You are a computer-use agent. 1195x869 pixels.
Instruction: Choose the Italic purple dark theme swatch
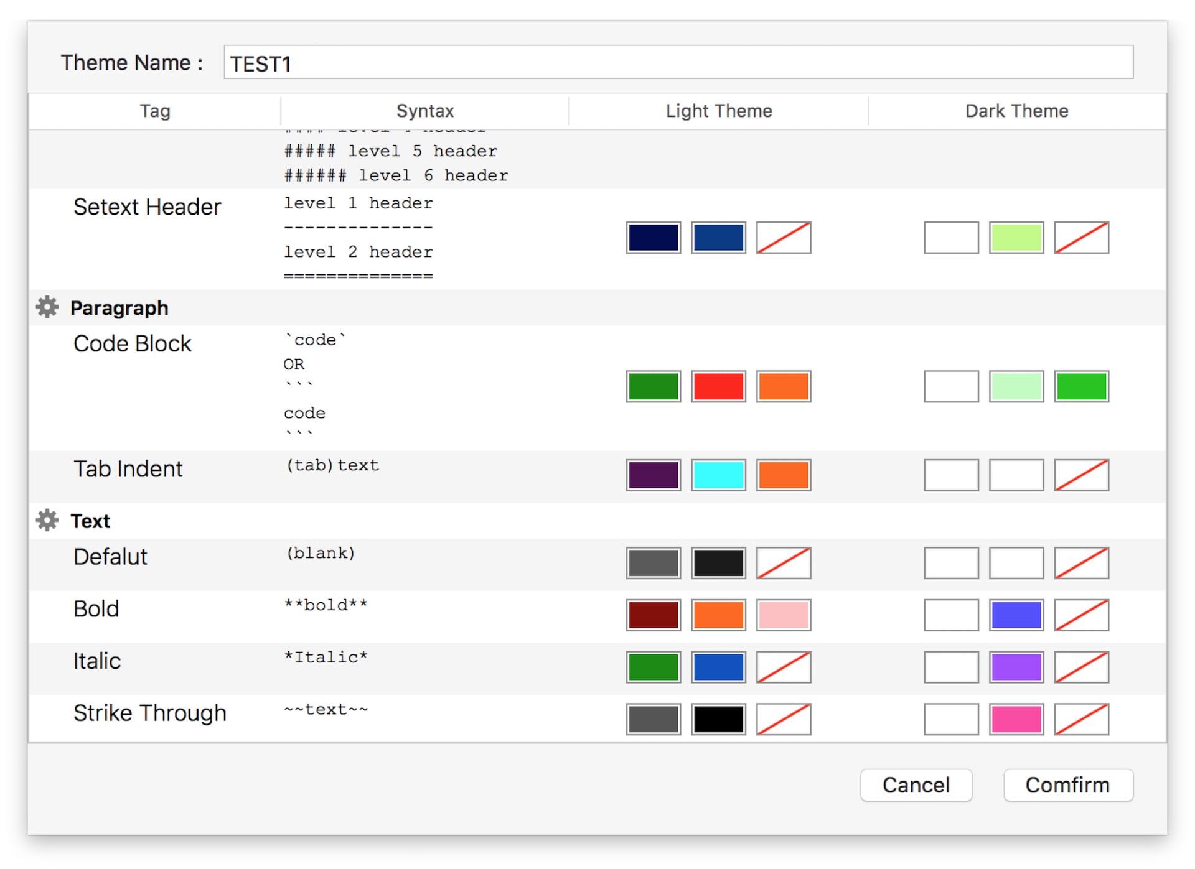(x=1016, y=667)
